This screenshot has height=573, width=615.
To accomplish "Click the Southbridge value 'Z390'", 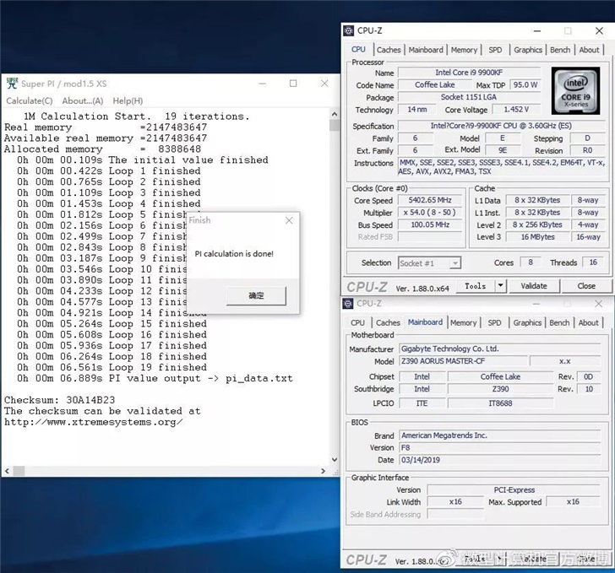I will [x=500, y=389].
